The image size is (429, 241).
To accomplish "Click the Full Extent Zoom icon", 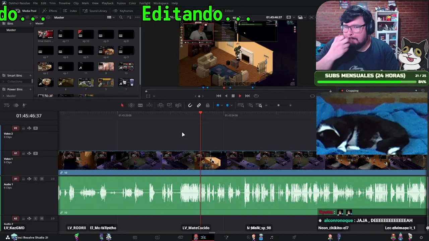I will tap(241, 105).
